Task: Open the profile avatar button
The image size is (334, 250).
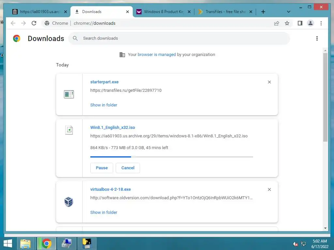Action: click(x=311, y=23)
